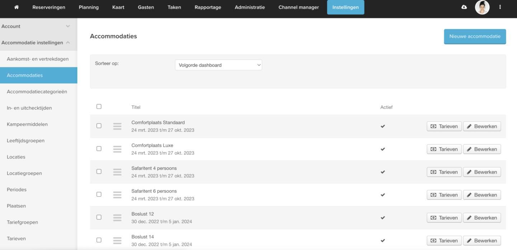Click the active checkmark for Comfortplaats Luxe
The image size is (517, 250).
383,149
